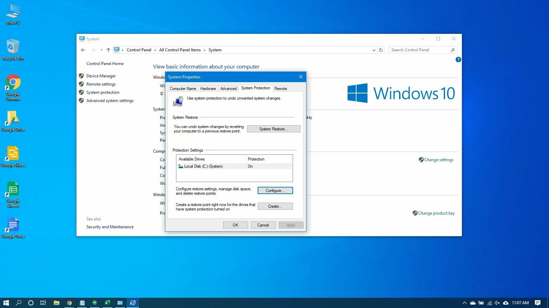Open the Google Slides desktop shortcut
This screenshot has height=308, width=549.
click(x=13, y=157)
